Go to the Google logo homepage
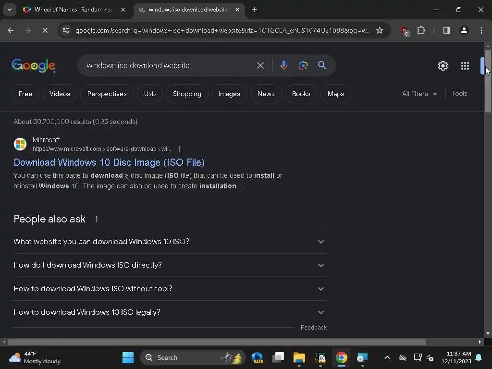 (x=34, y=65)
